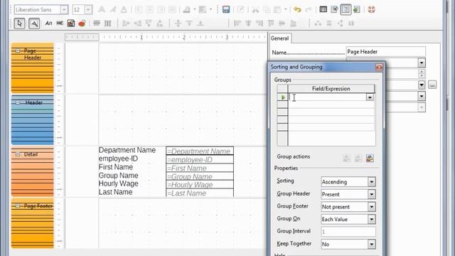Click the colored Group actions delete icon
This screenshot has height=256, width=455.
click(x=370, y=158)
